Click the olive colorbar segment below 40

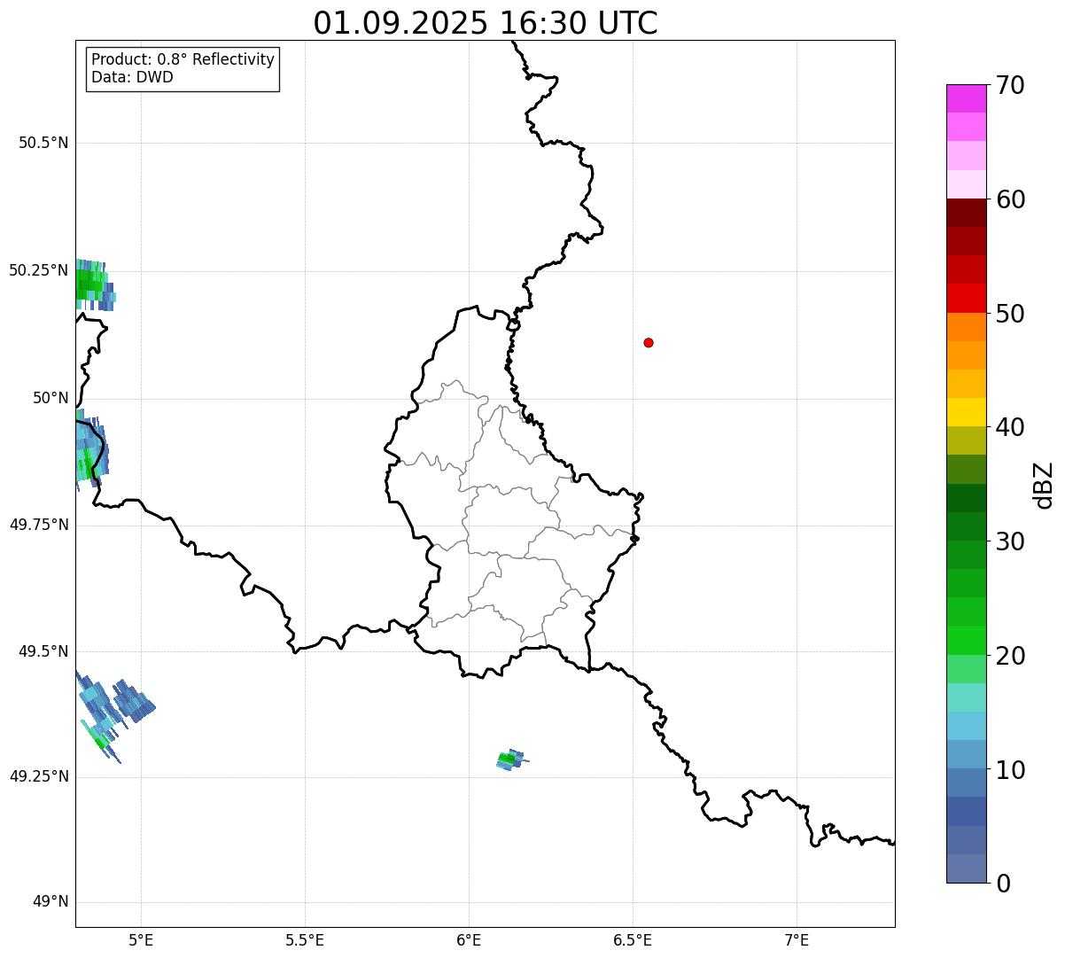(x=966, y=440)
